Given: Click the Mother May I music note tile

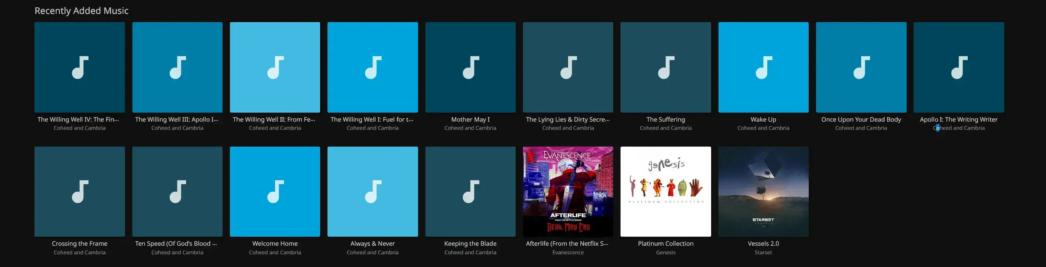Looking at the screenshot, I should click(470, 67).
